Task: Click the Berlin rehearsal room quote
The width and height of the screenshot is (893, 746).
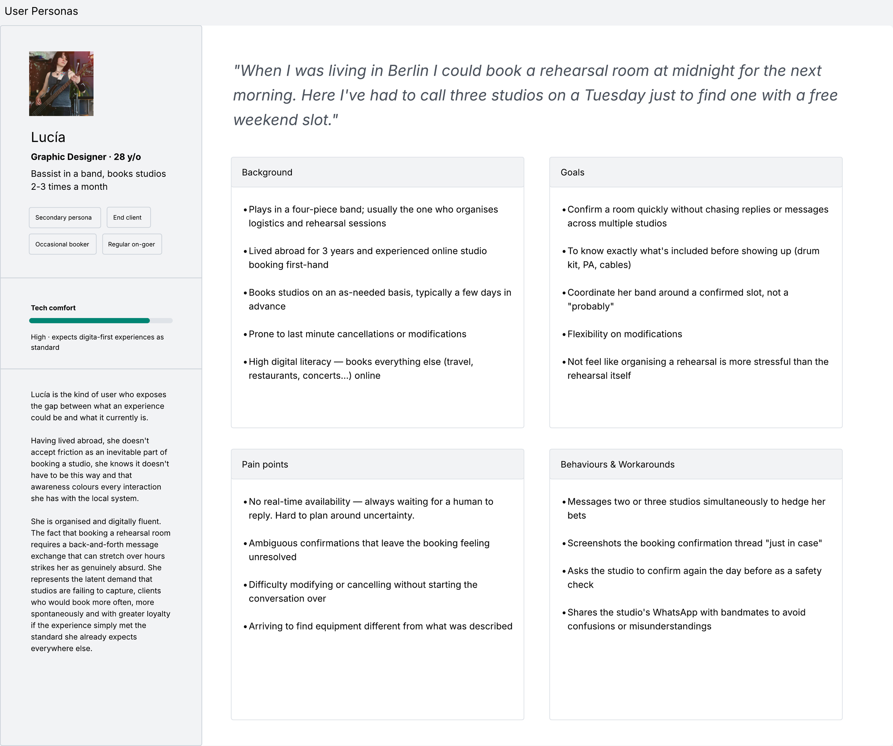Action: (535, 95)
